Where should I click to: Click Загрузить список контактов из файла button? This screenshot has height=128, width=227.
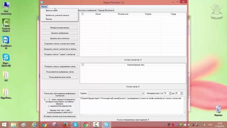[60, 49]
